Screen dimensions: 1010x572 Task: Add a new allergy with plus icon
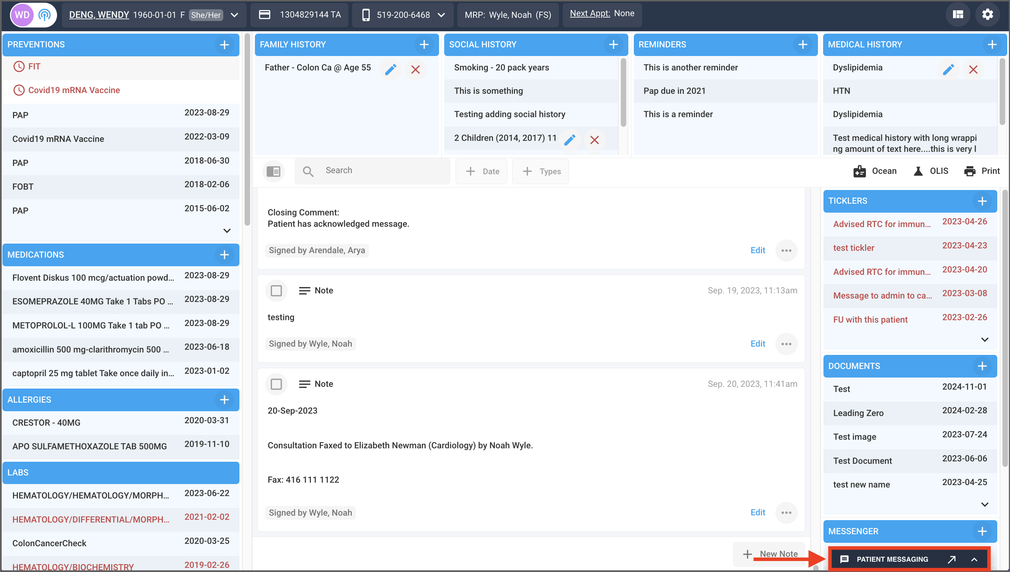(x=224, y=400)
